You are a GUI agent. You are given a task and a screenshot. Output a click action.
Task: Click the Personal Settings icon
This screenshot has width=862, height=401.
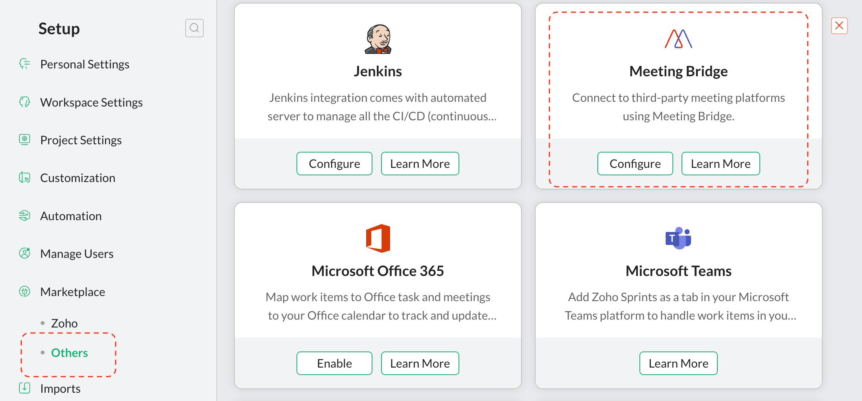coord(25,64)
